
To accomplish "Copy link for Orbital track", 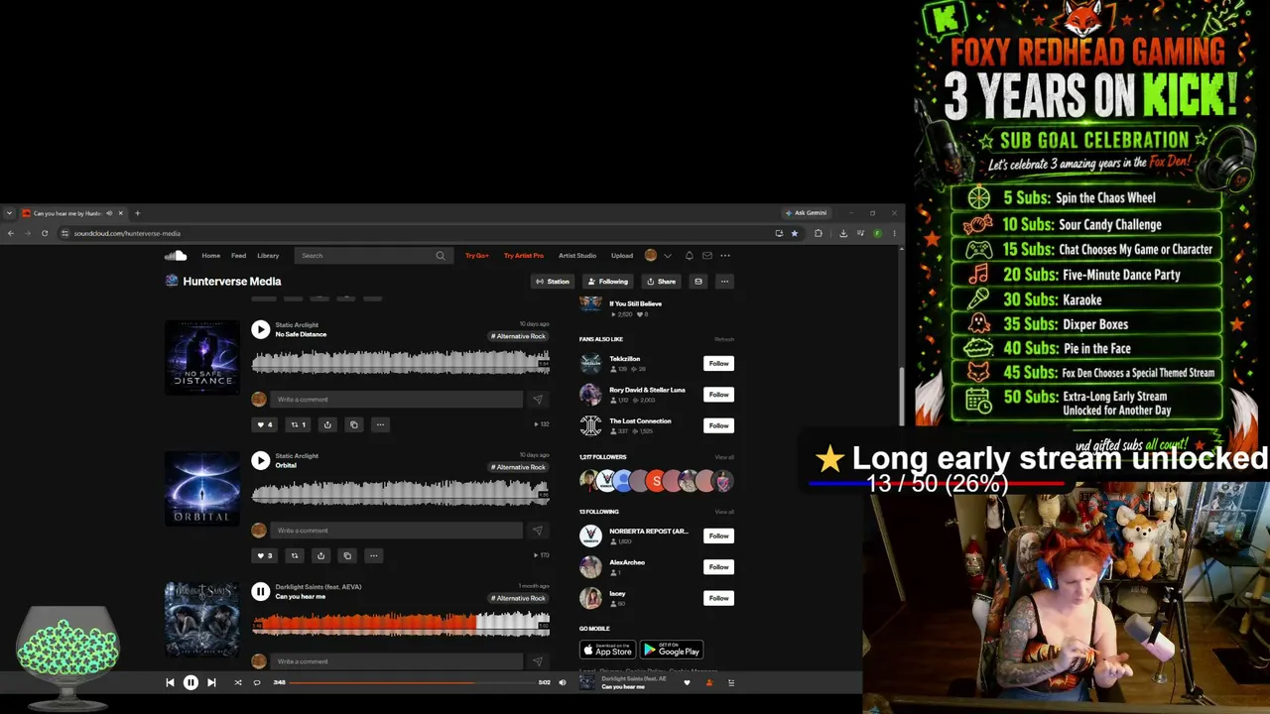I will (347, 555).
